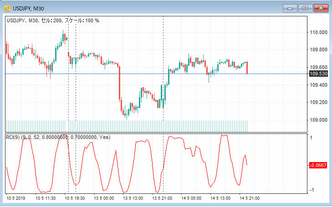
Task: Click the 109.000 price scale label
Action: click(318, 120)
